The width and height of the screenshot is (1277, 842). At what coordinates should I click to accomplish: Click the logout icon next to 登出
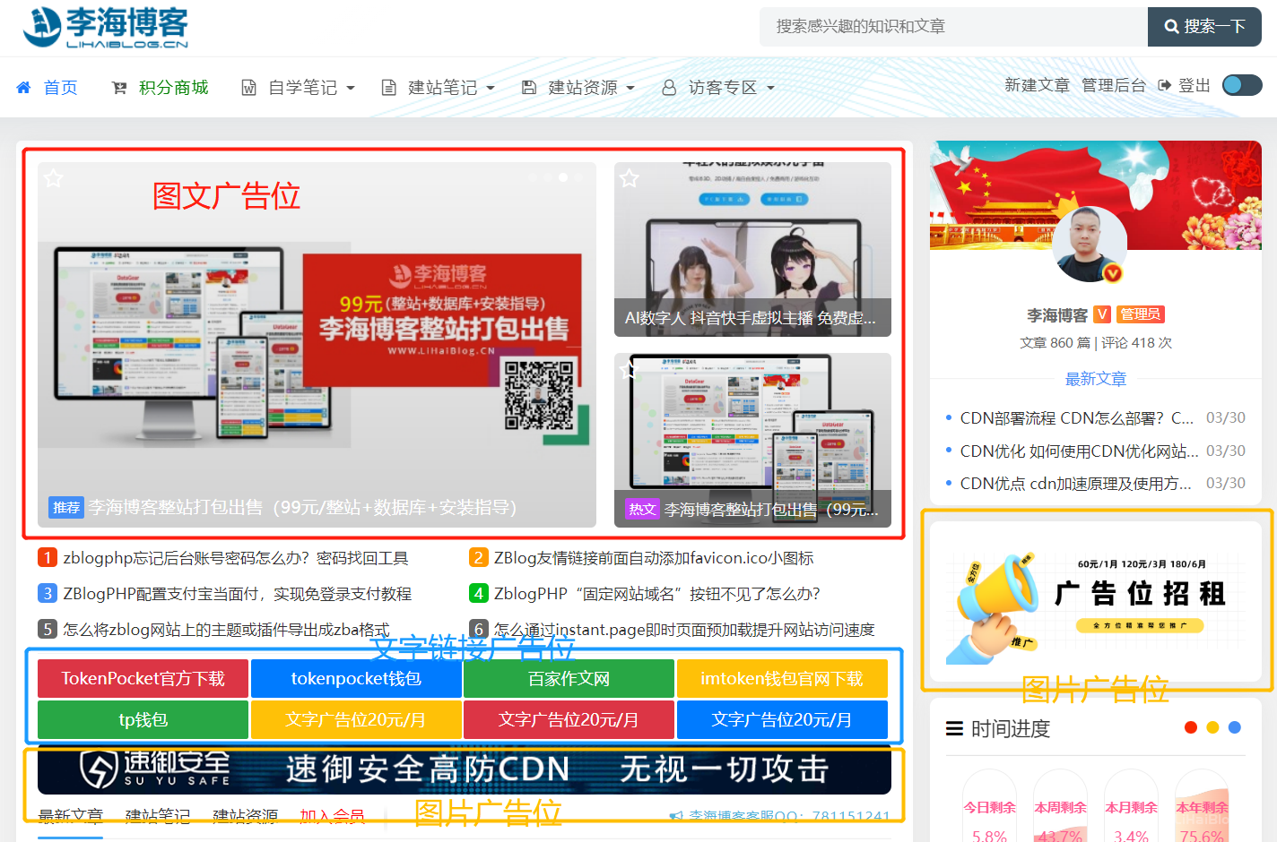[x=1165, y=85]
